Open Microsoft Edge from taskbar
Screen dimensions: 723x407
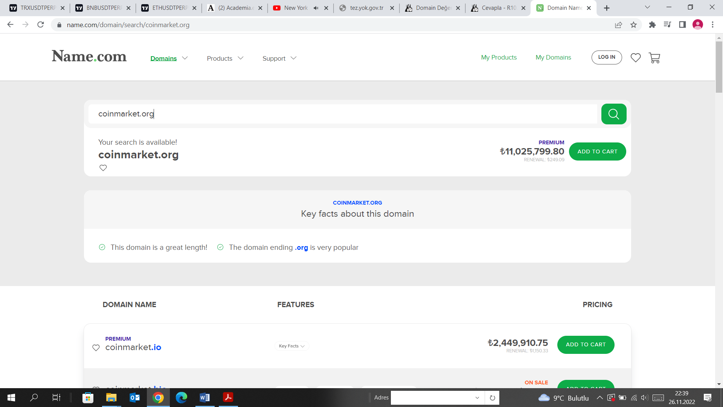(181, 398)
